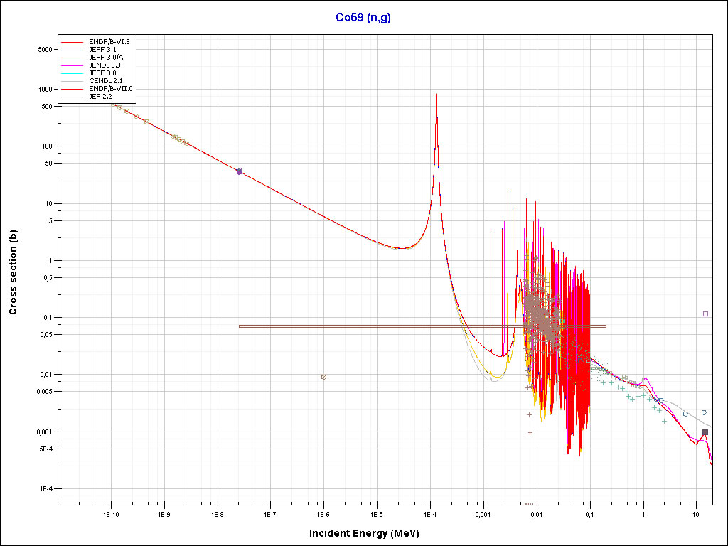Click the 1E-10 tick label on x-axis

coord(110,513)
